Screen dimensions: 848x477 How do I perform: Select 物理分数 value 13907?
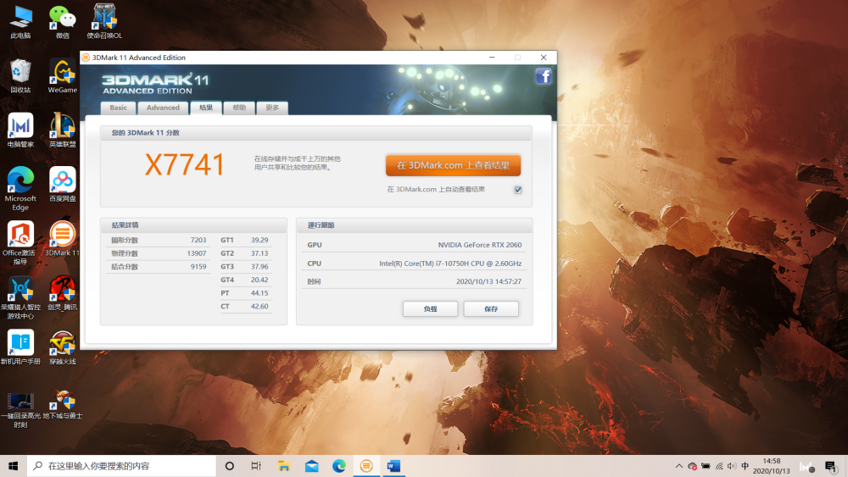(197, 253)
